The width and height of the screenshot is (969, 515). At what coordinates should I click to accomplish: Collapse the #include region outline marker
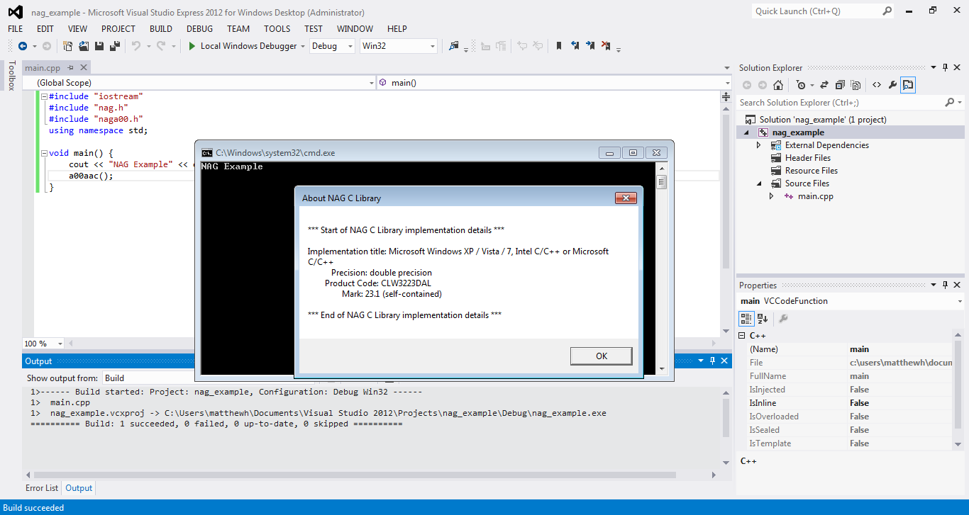[44, 96]
